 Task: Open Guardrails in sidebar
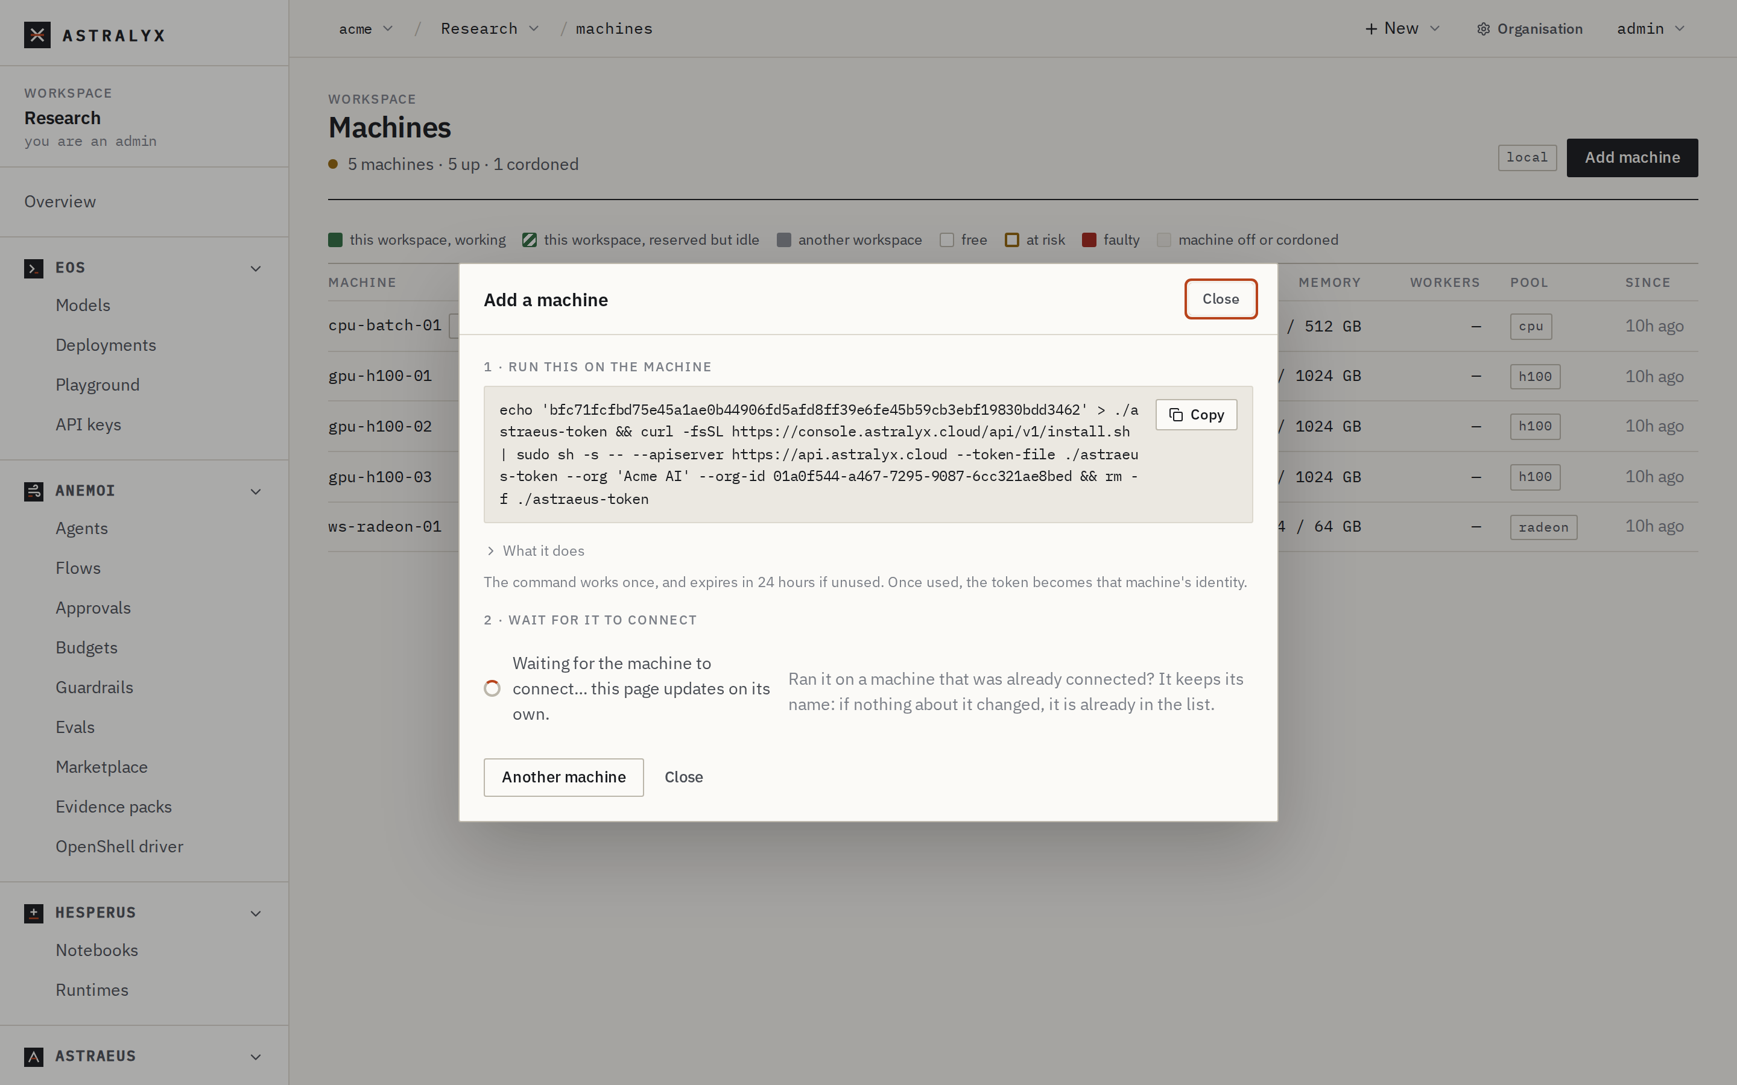tap(95, 687)
